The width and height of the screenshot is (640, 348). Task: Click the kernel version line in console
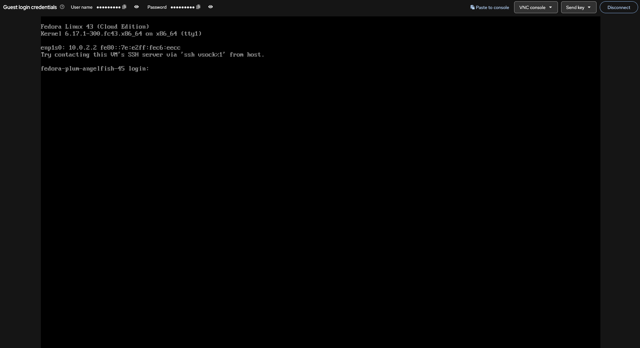pos(121,34)
